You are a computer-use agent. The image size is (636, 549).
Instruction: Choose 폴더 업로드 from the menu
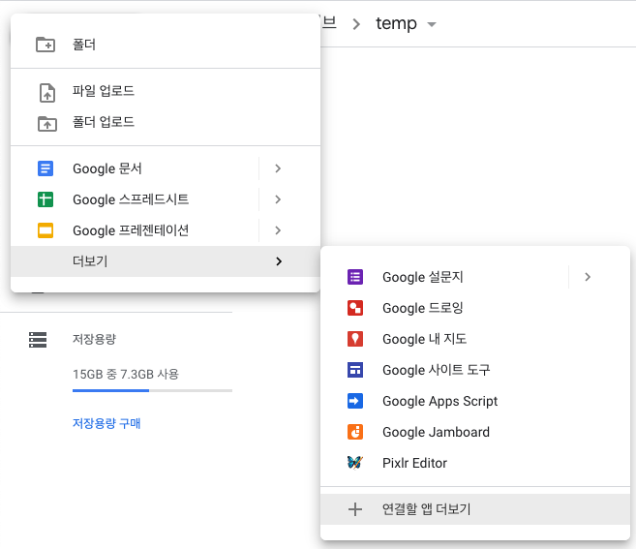click(x=166, y=122)
